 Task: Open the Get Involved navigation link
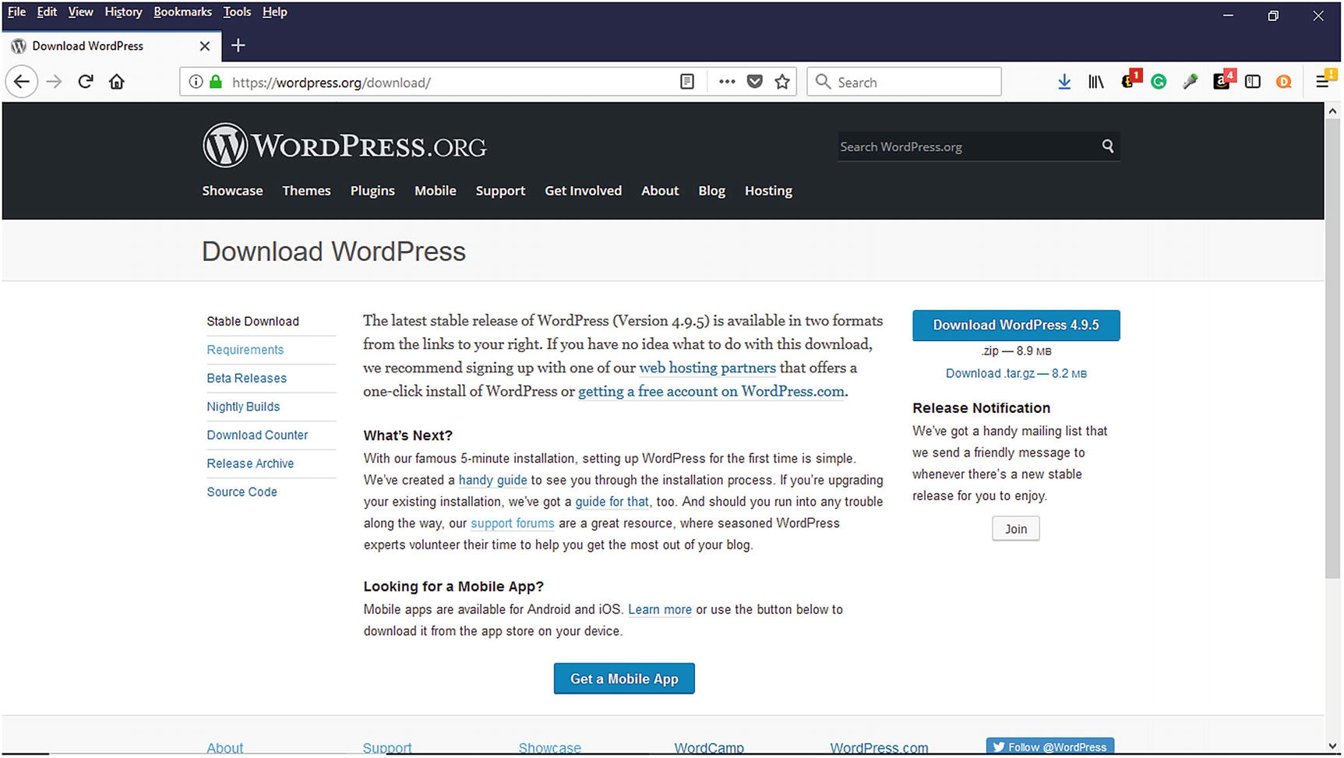[x=583, y=191]
